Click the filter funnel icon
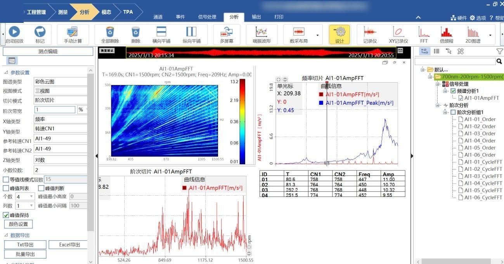Image resolution: width=504 pixels, height=264 pixels. tap(499, 51)
